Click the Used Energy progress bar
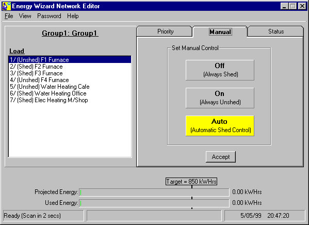 [x=154, y=203]
